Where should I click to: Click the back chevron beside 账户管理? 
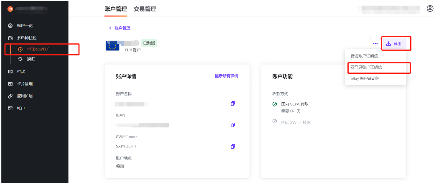[110, 28]
